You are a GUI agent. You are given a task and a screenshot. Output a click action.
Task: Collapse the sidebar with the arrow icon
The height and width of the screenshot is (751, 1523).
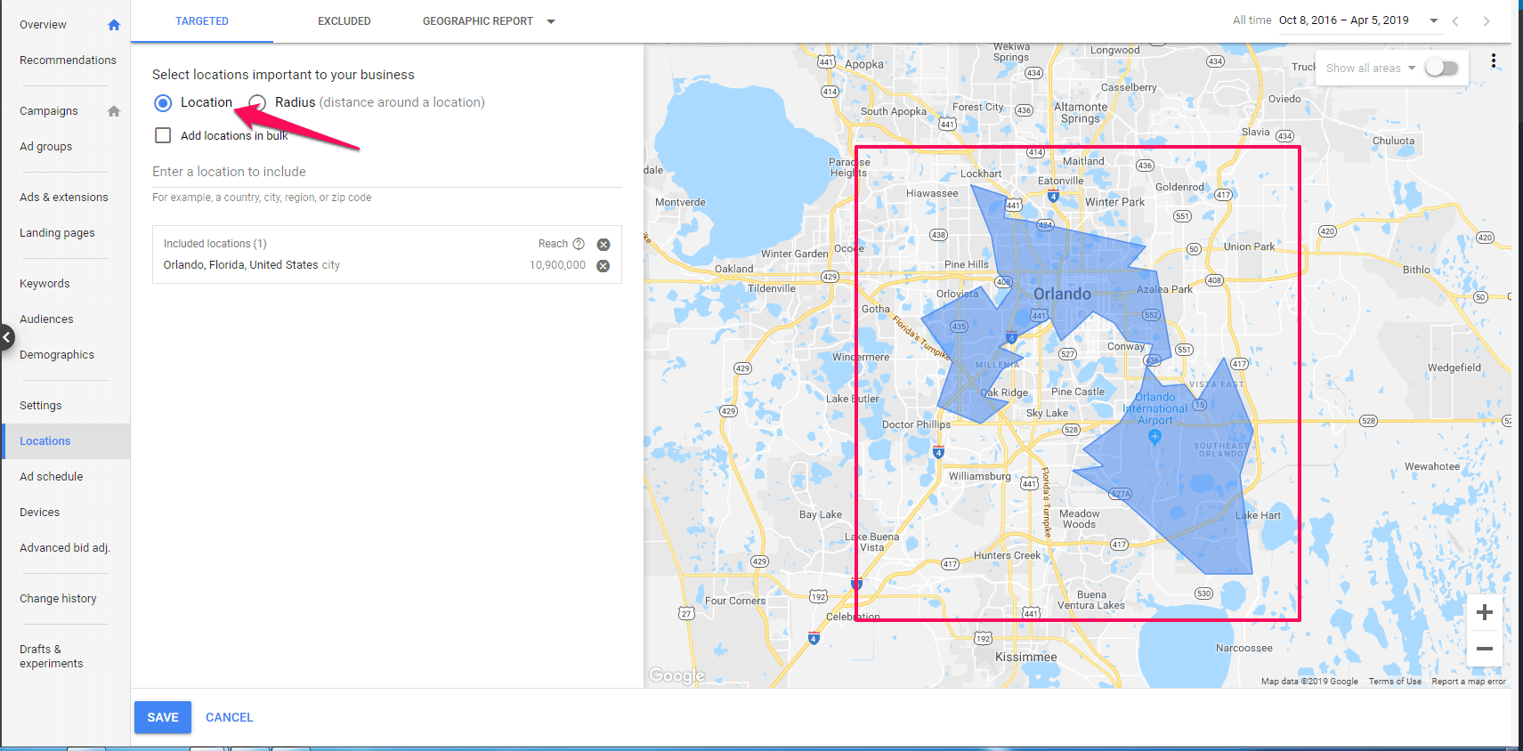tap(6, 337)
